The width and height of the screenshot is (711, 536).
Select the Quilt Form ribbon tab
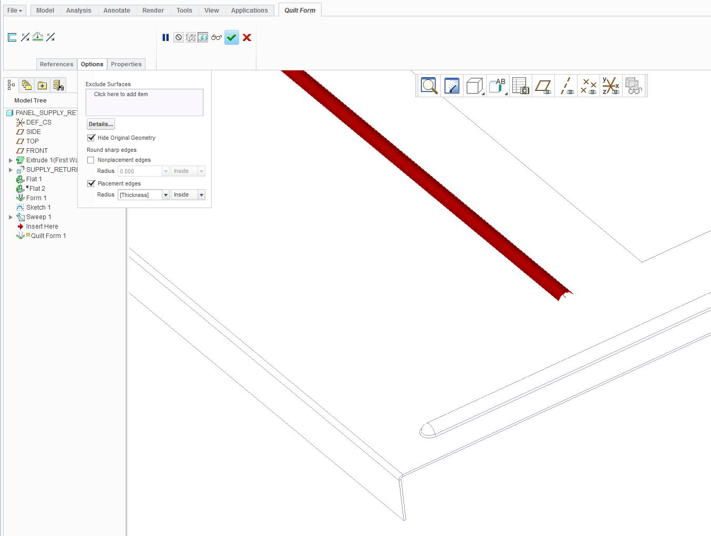tap(300, 10)
